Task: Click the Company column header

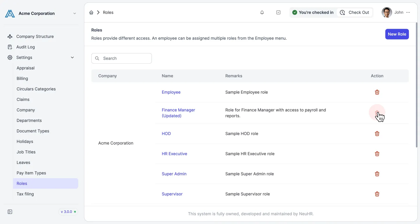Action: [x=108, y=76]
